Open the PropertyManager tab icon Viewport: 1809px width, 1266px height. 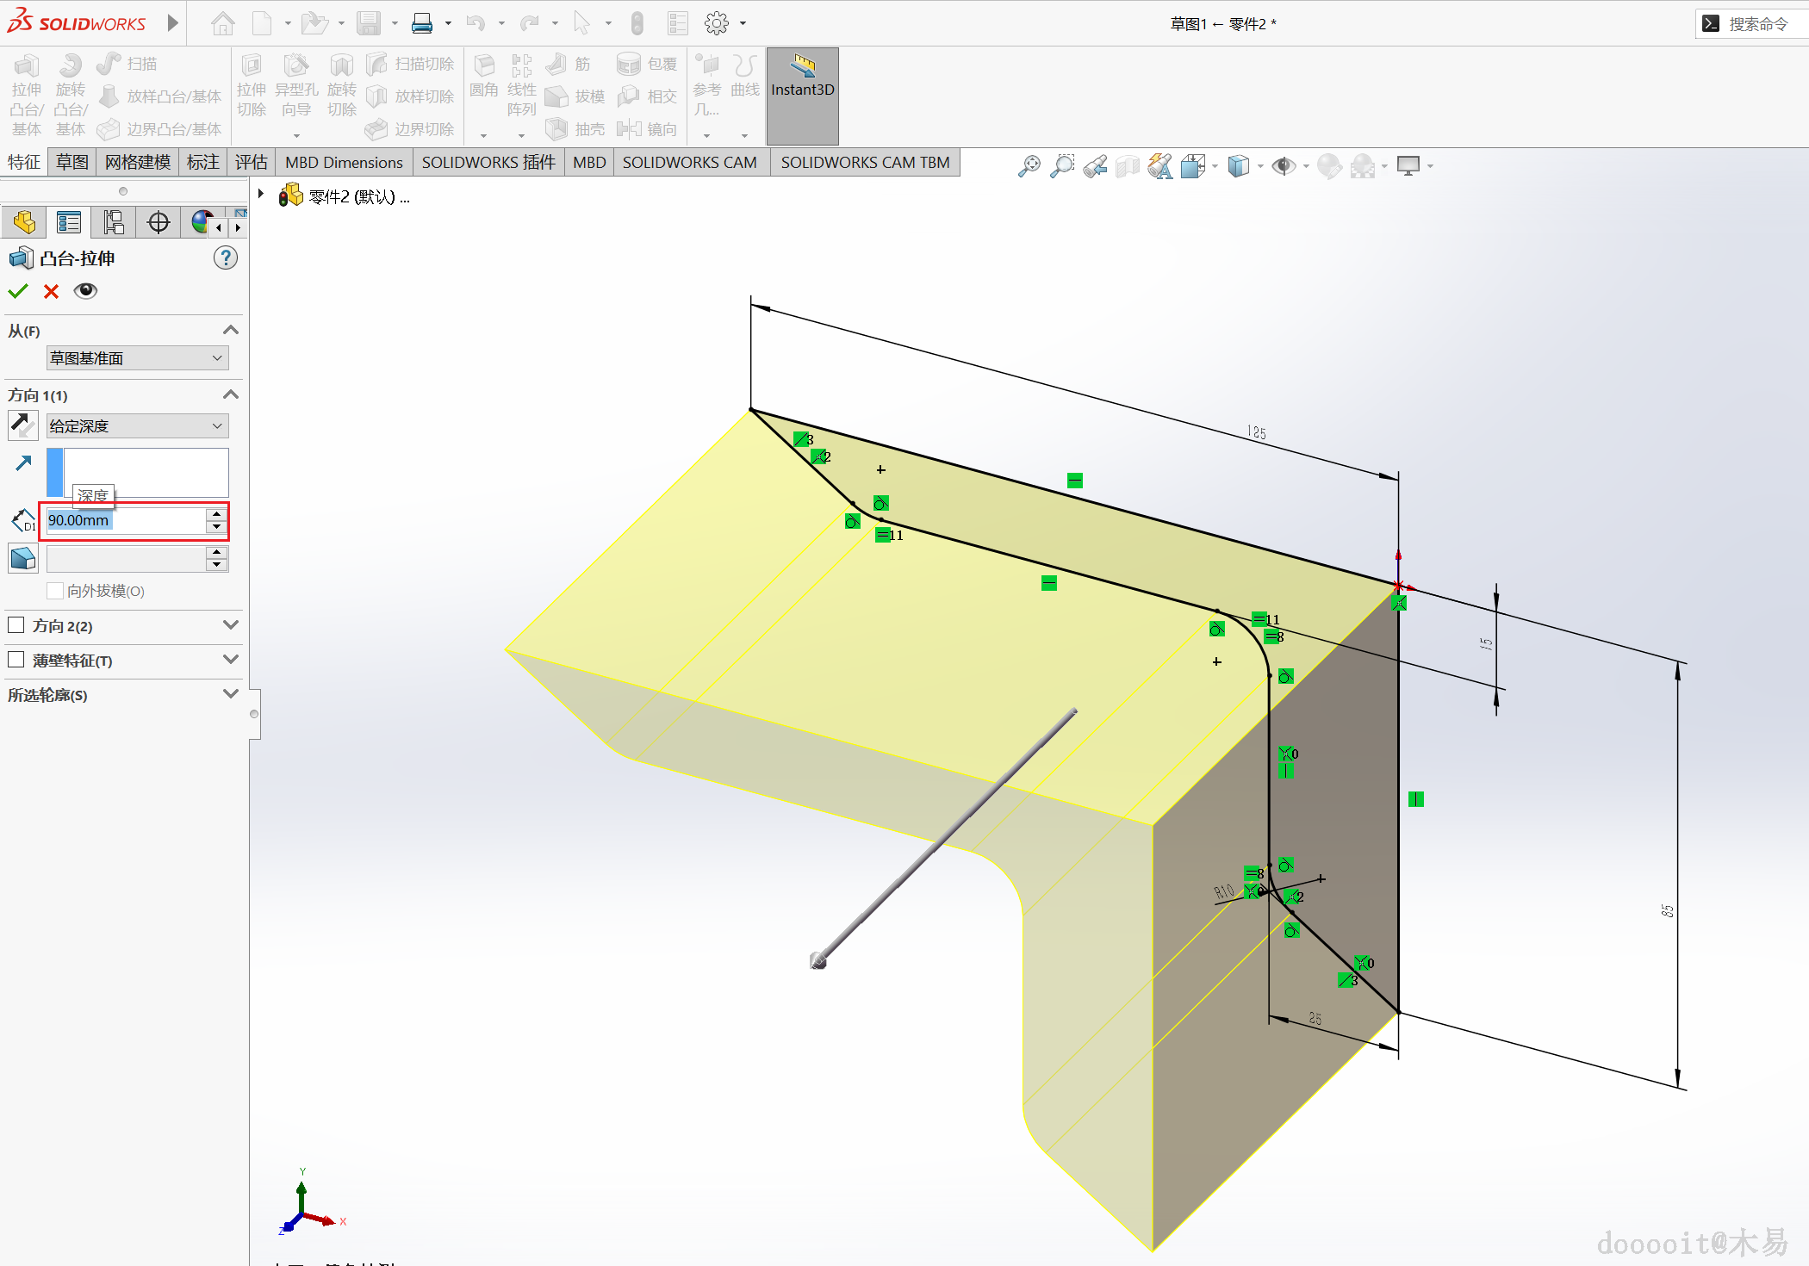tap(68, 223)
